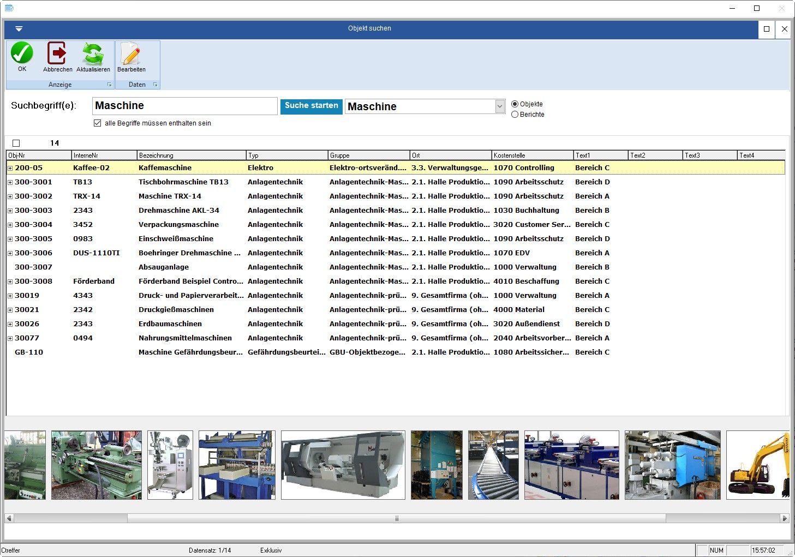Open the ribbon quick menu arrow icon
The image size is (795, 557).
pos(19,29)
